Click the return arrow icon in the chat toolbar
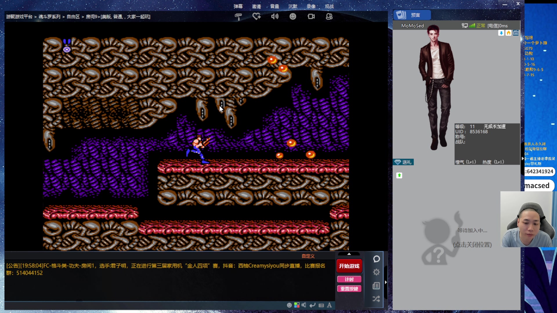The width and height of the screenshot is (557, 313). pyautogui.click(x=312, y=305)
